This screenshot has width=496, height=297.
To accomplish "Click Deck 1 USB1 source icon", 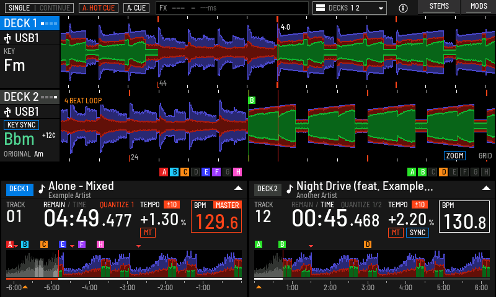I will tap(7, 38).
